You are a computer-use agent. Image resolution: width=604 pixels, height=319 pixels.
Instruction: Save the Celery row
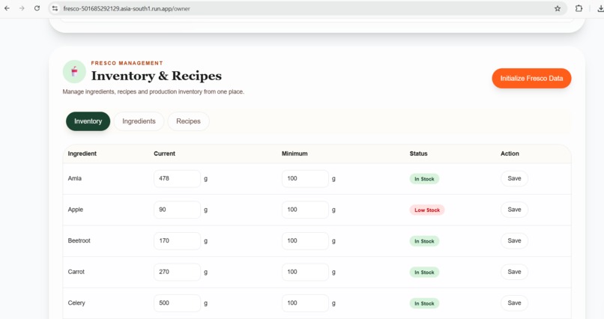click(x=514, y=303)
